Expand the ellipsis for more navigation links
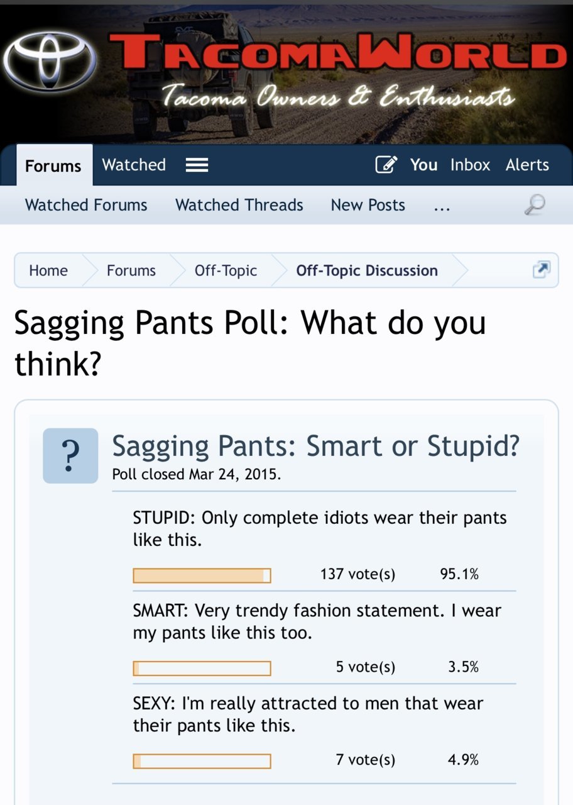The height and width of the screenshot is (805, 573). pyautogui.click(x=442, y=206)
